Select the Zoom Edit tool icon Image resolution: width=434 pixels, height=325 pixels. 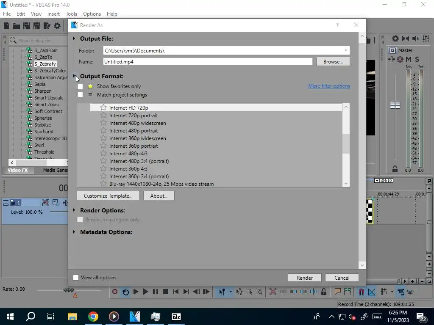click(x=259, y=292)
